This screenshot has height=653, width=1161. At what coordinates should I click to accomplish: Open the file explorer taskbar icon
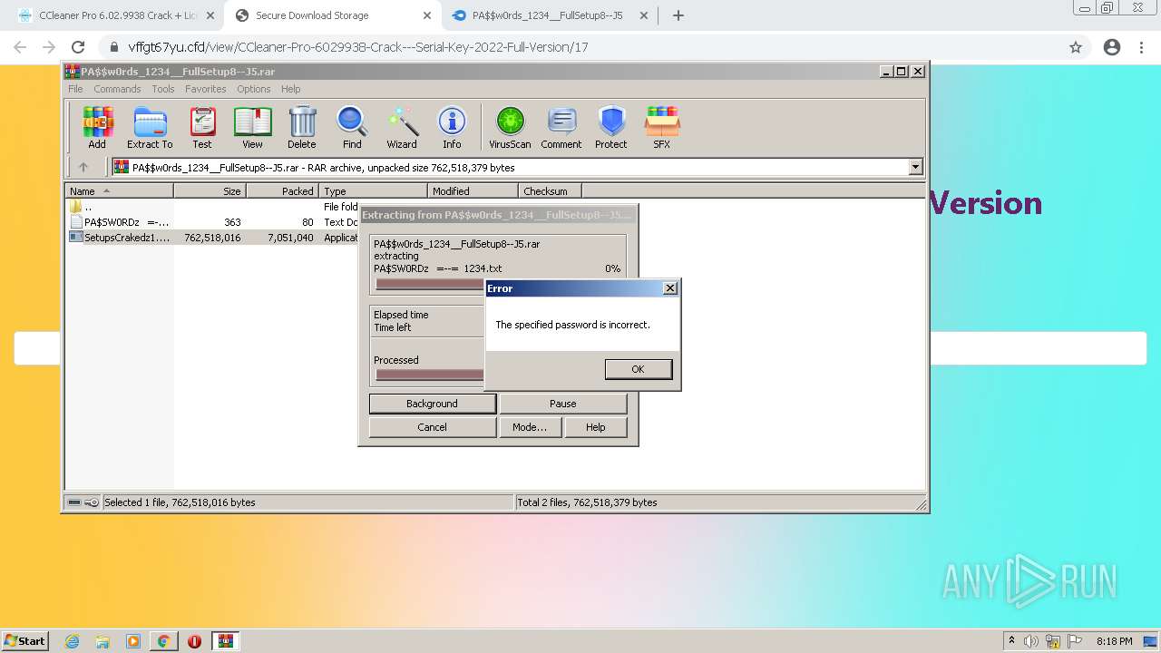(102, 641)
